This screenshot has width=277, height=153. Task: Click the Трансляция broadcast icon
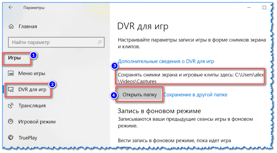[x=11, y=105]
